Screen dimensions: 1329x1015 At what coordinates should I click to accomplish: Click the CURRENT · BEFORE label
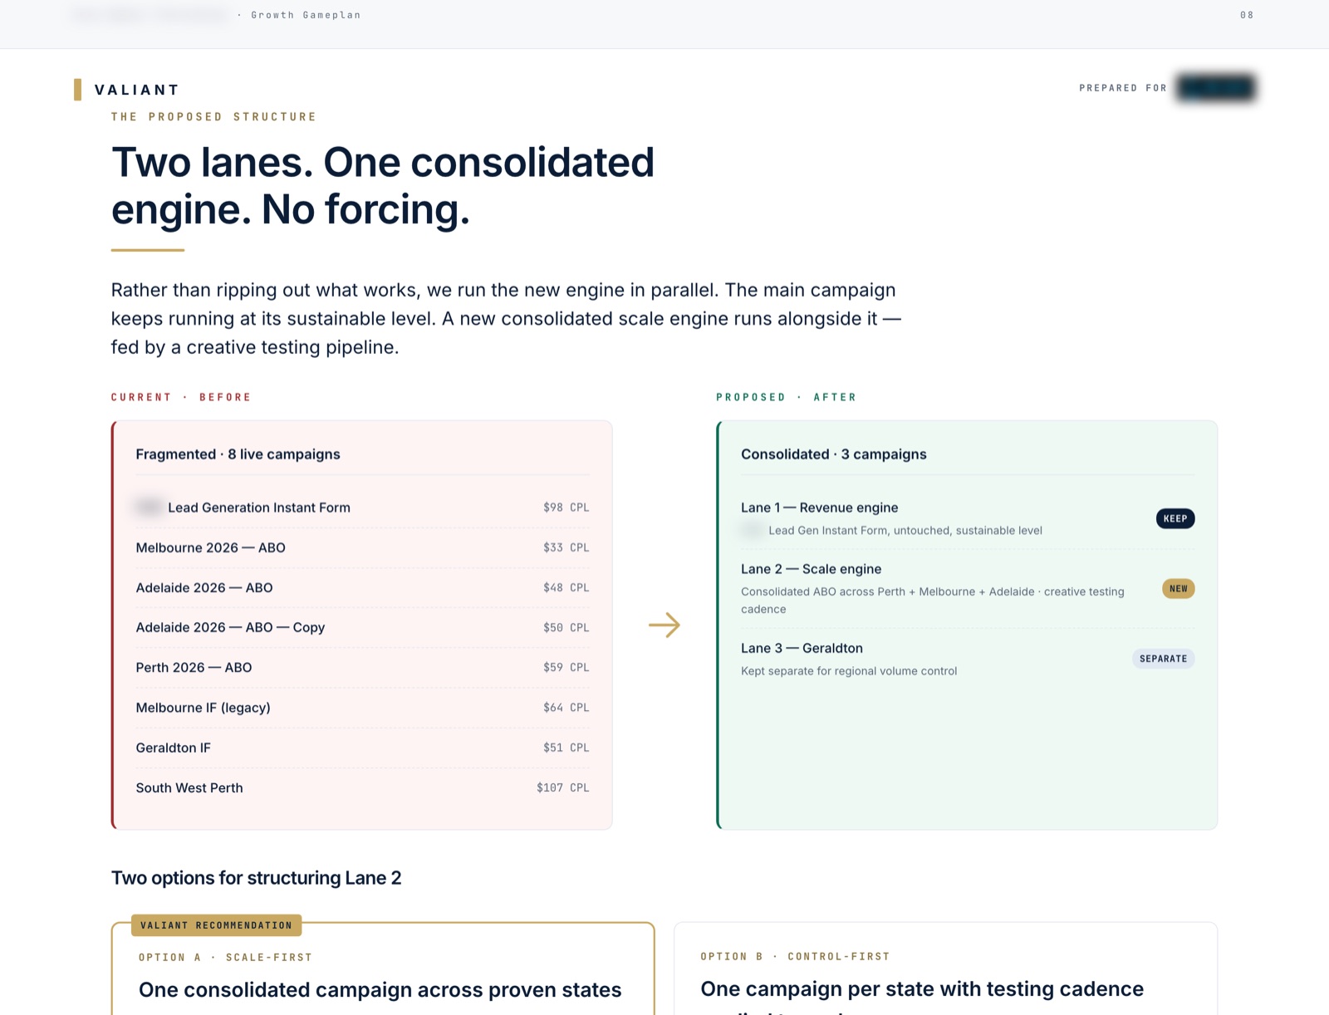point(181,397)
